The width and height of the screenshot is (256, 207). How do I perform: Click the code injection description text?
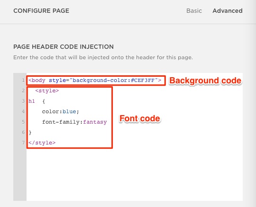click(x=103, y=58)
